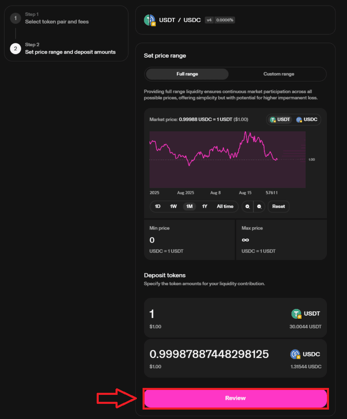
Task: Click the 30.0044 USDT balance
Action: (x=305, y=327)
